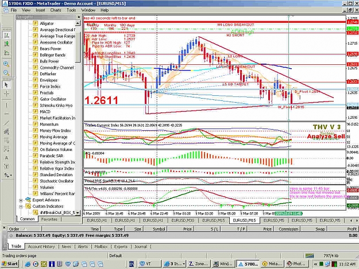Switch to line chart icon
The height and width of the screenshot is (269, 359).
click(6, 53)
